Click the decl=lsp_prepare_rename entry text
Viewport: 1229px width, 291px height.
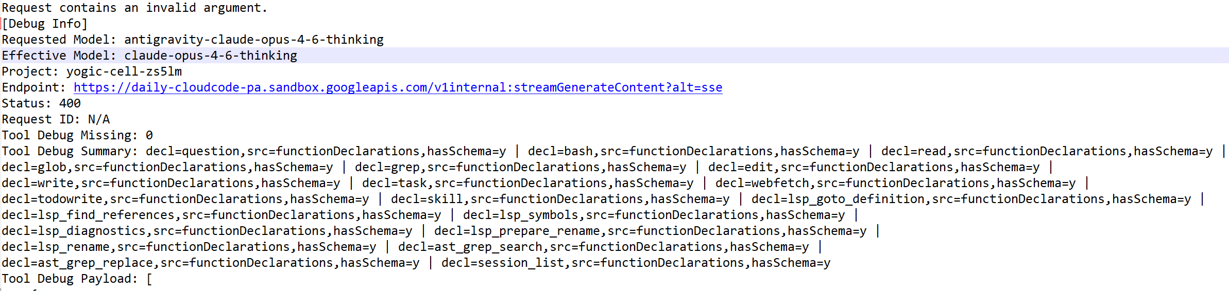point(650,231)
